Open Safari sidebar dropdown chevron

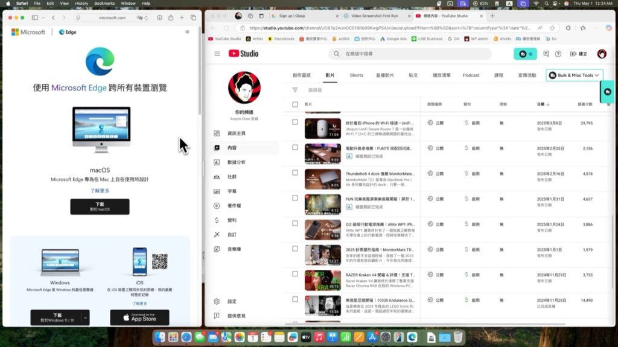(x=43, y=18)
